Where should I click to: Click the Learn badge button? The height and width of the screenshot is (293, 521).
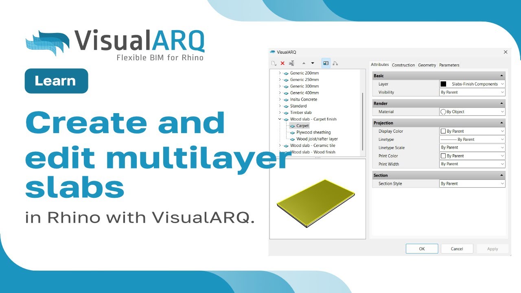pyautogui.click(x=56, y=81)
